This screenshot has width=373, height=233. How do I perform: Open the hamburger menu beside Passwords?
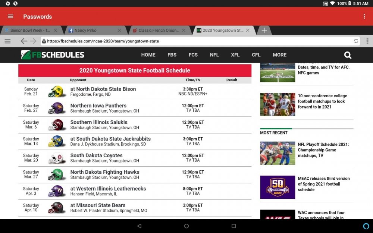[x=10, y=16]
